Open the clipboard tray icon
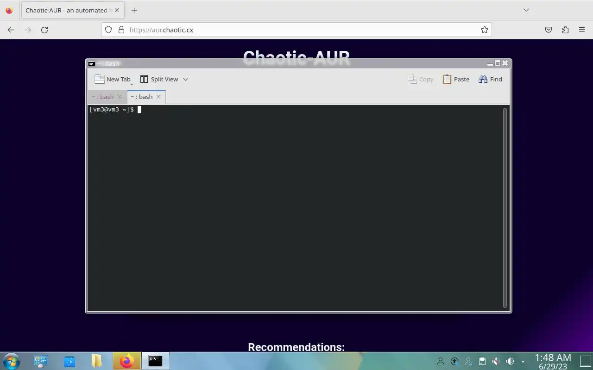 482,361
